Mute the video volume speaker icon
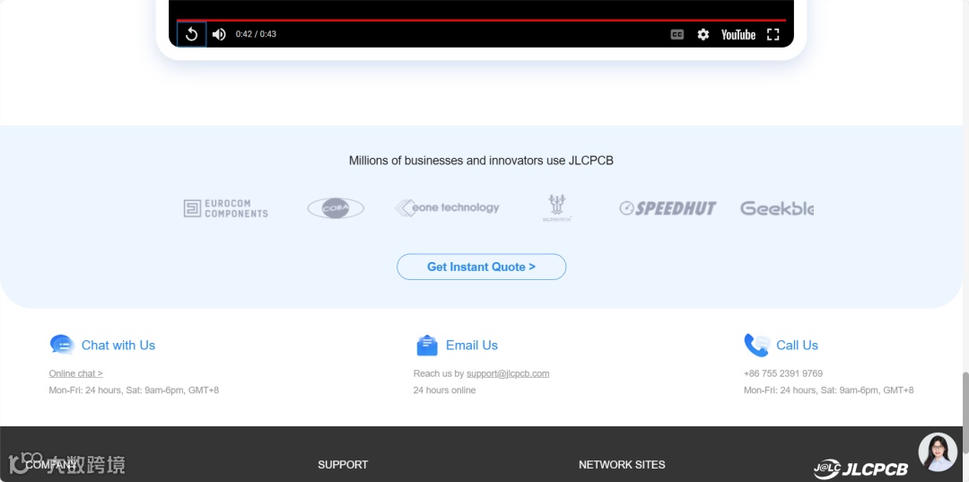 coord(219,35)
